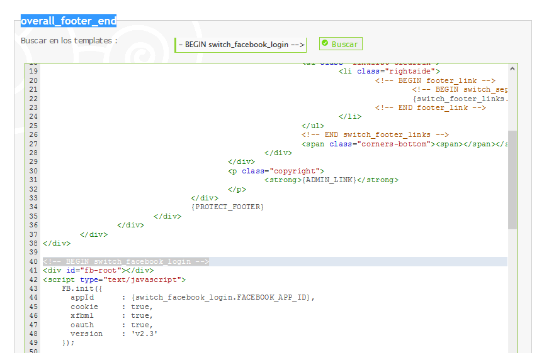Image resolution: width=549 pixels, height=353 pixels.
Task: Click the appId FACEBOOK_APP_ID line
Action: click(192, 297)
